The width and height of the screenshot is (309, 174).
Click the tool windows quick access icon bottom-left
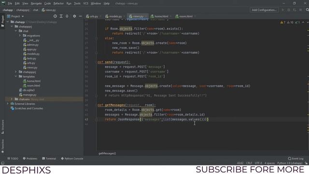tap(2, 163)
